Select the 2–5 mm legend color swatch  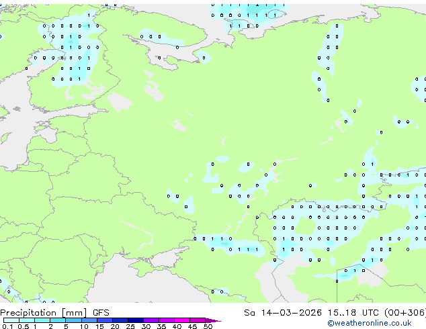58,320
